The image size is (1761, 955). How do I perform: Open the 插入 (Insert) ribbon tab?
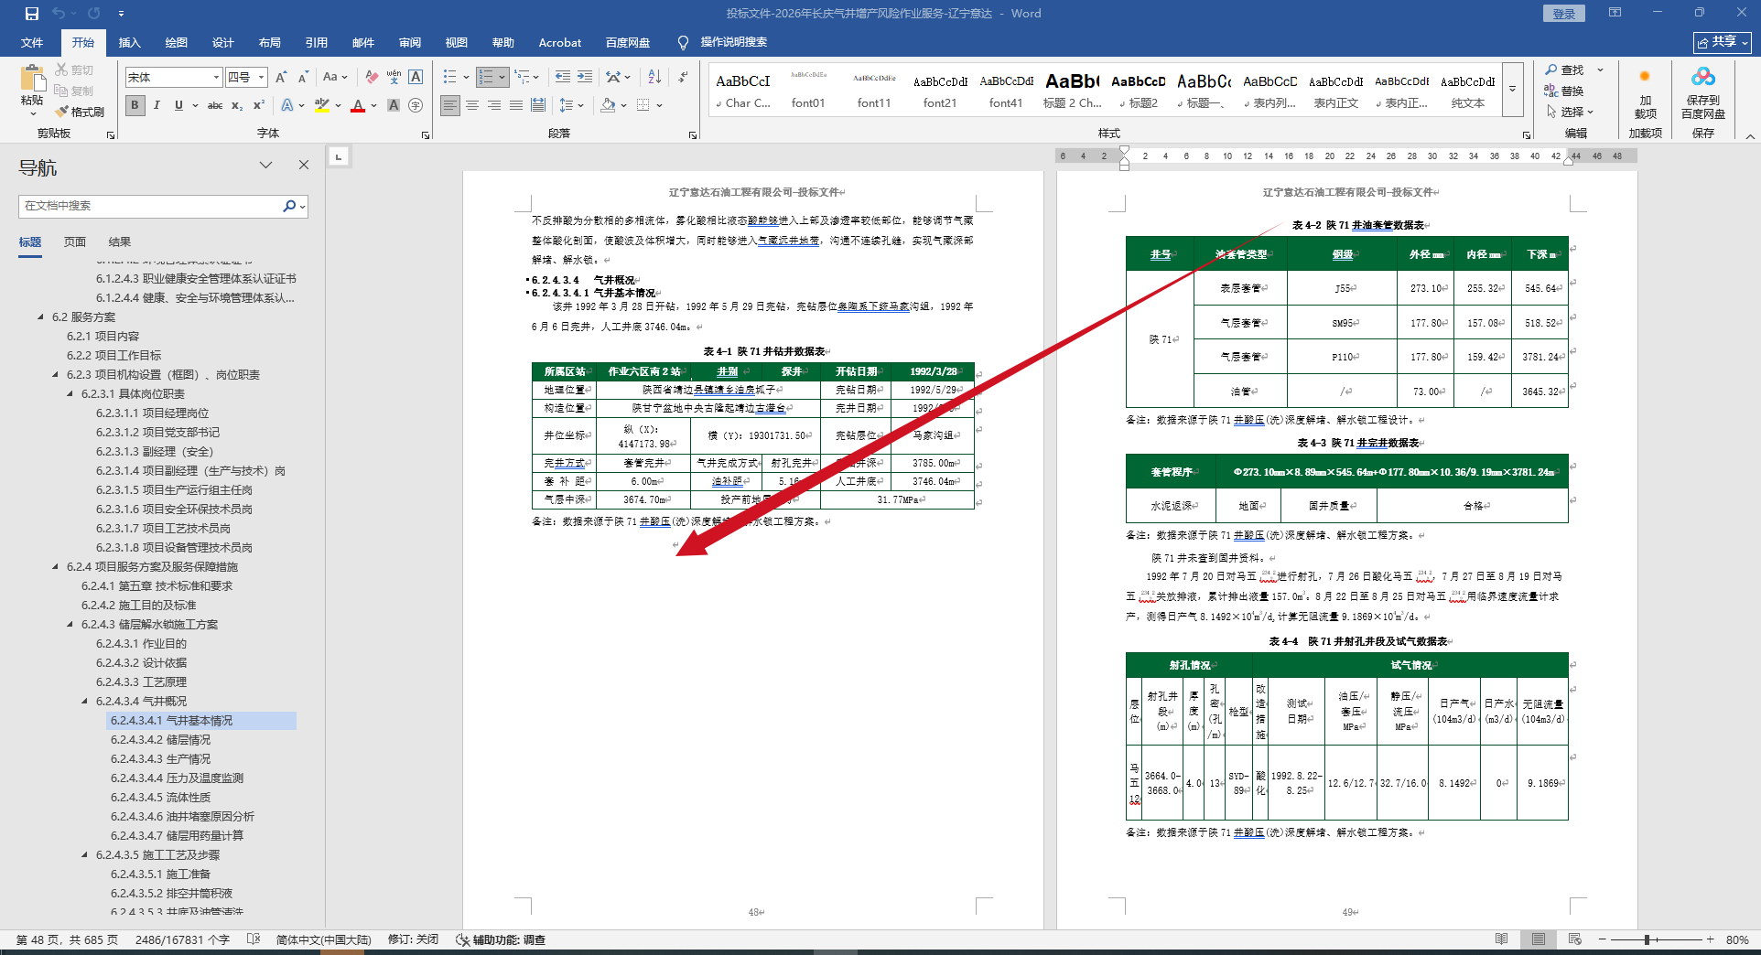(130, 42)
